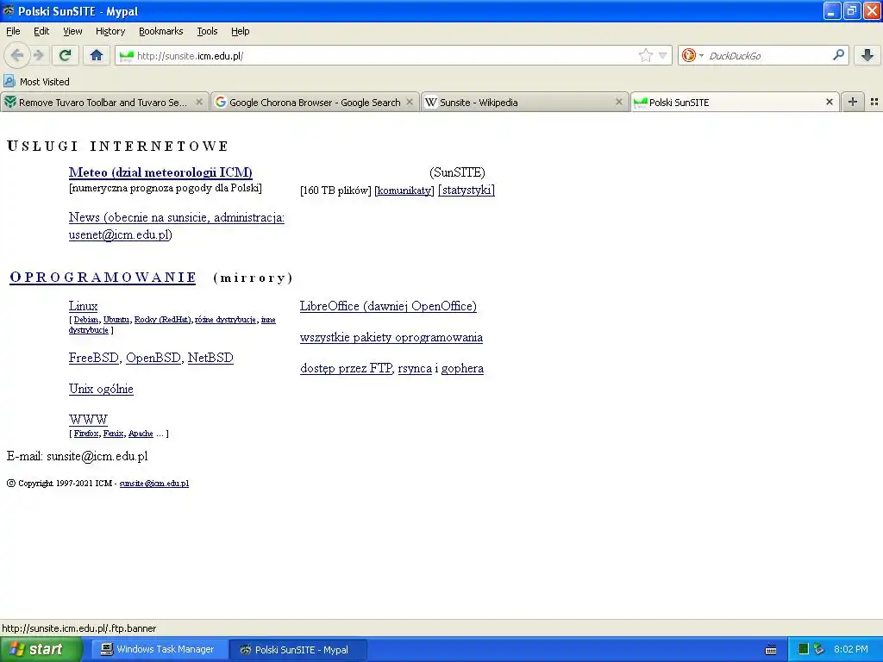
Task: Open the URL history dropdown arrow
Action: pos(663,55)
